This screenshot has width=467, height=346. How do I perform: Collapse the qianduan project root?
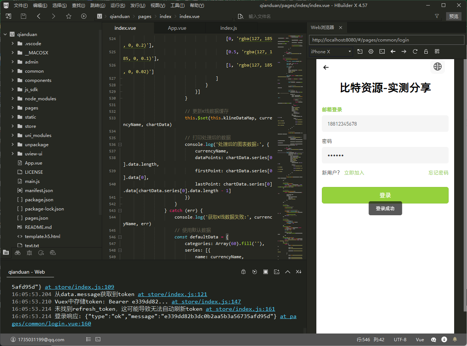5,35
